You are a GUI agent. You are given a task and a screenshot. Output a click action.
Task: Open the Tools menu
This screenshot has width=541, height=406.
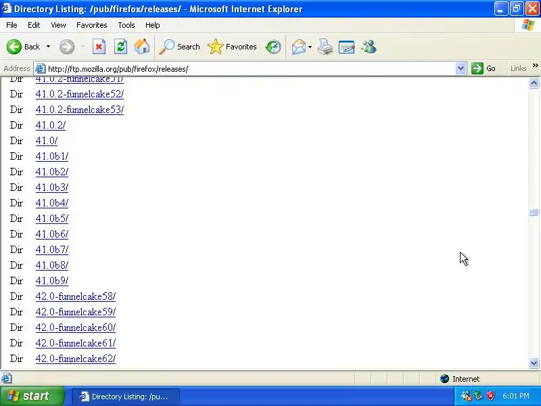126,25
